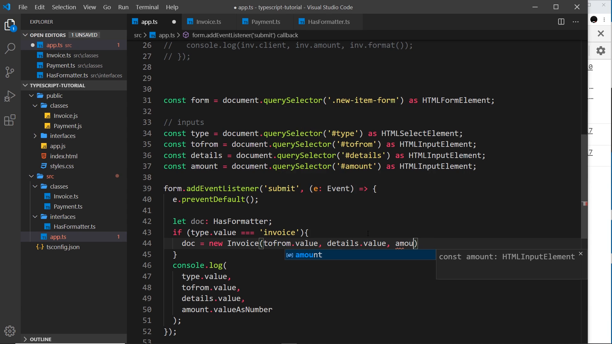612x344 pixels.
Task: Open tsconfig.json in the explorer
Action: (x=63, y=247)
